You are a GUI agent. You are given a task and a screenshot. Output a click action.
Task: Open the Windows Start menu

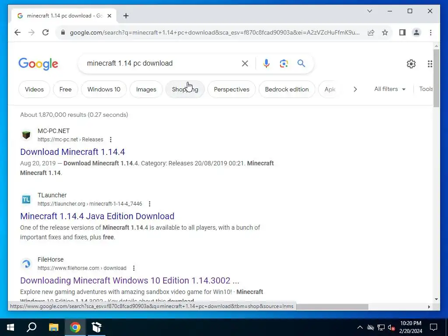pos(10,327)
